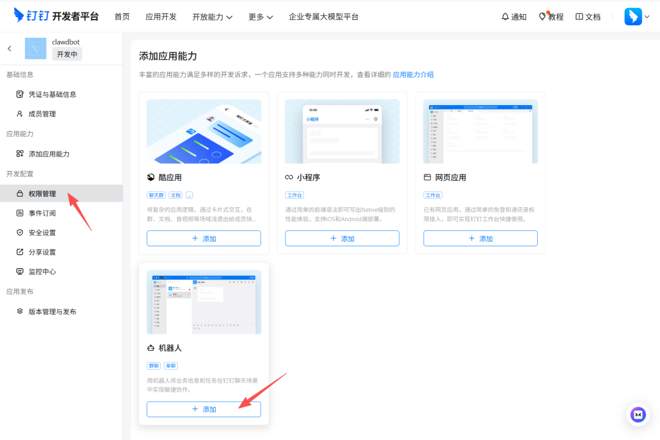Image resolution: width=660 pixels, height=440 pixels.
Task: Click the 机器人 robot icon
Action: [x=151, y=348]
